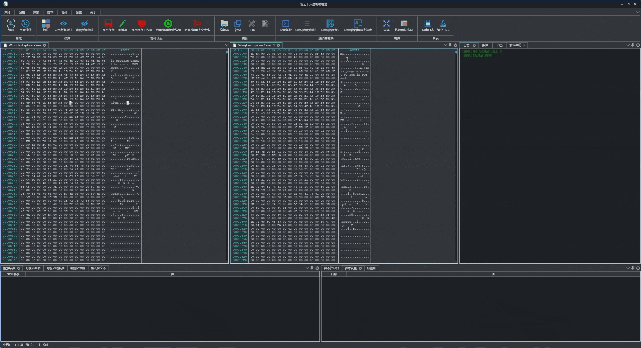The width and height of the screenshot is (641, 348).
Task: Toggle 显示/隐藏解码字符串
Action: click(x=358, y=24)
